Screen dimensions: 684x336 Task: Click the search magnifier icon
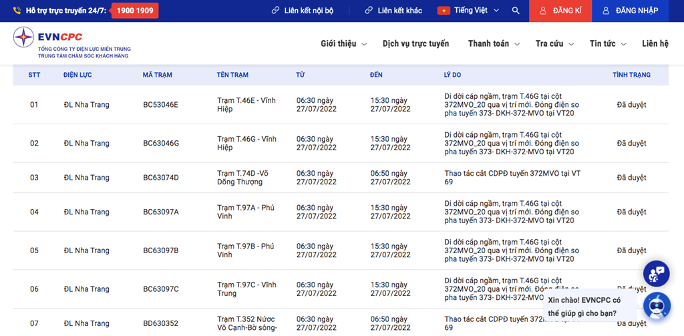(x=516, y=11)
